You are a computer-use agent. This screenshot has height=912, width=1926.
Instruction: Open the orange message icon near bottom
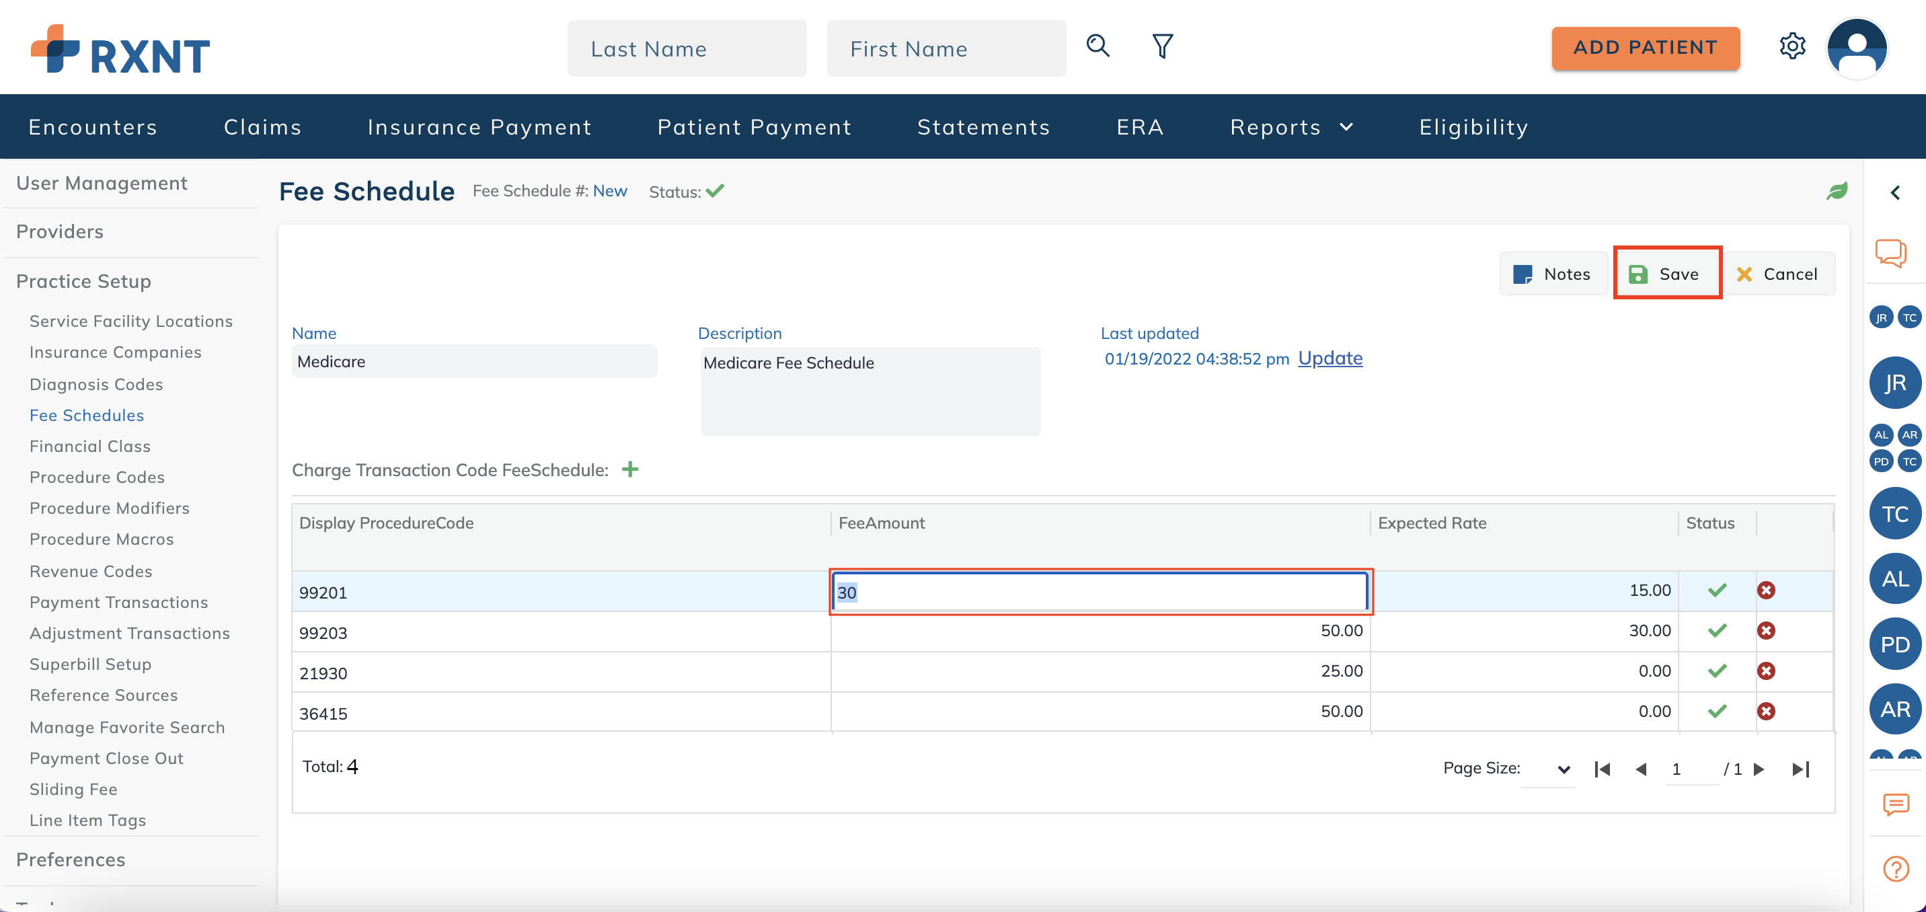pyautogui.click(x=1896, y=804)
